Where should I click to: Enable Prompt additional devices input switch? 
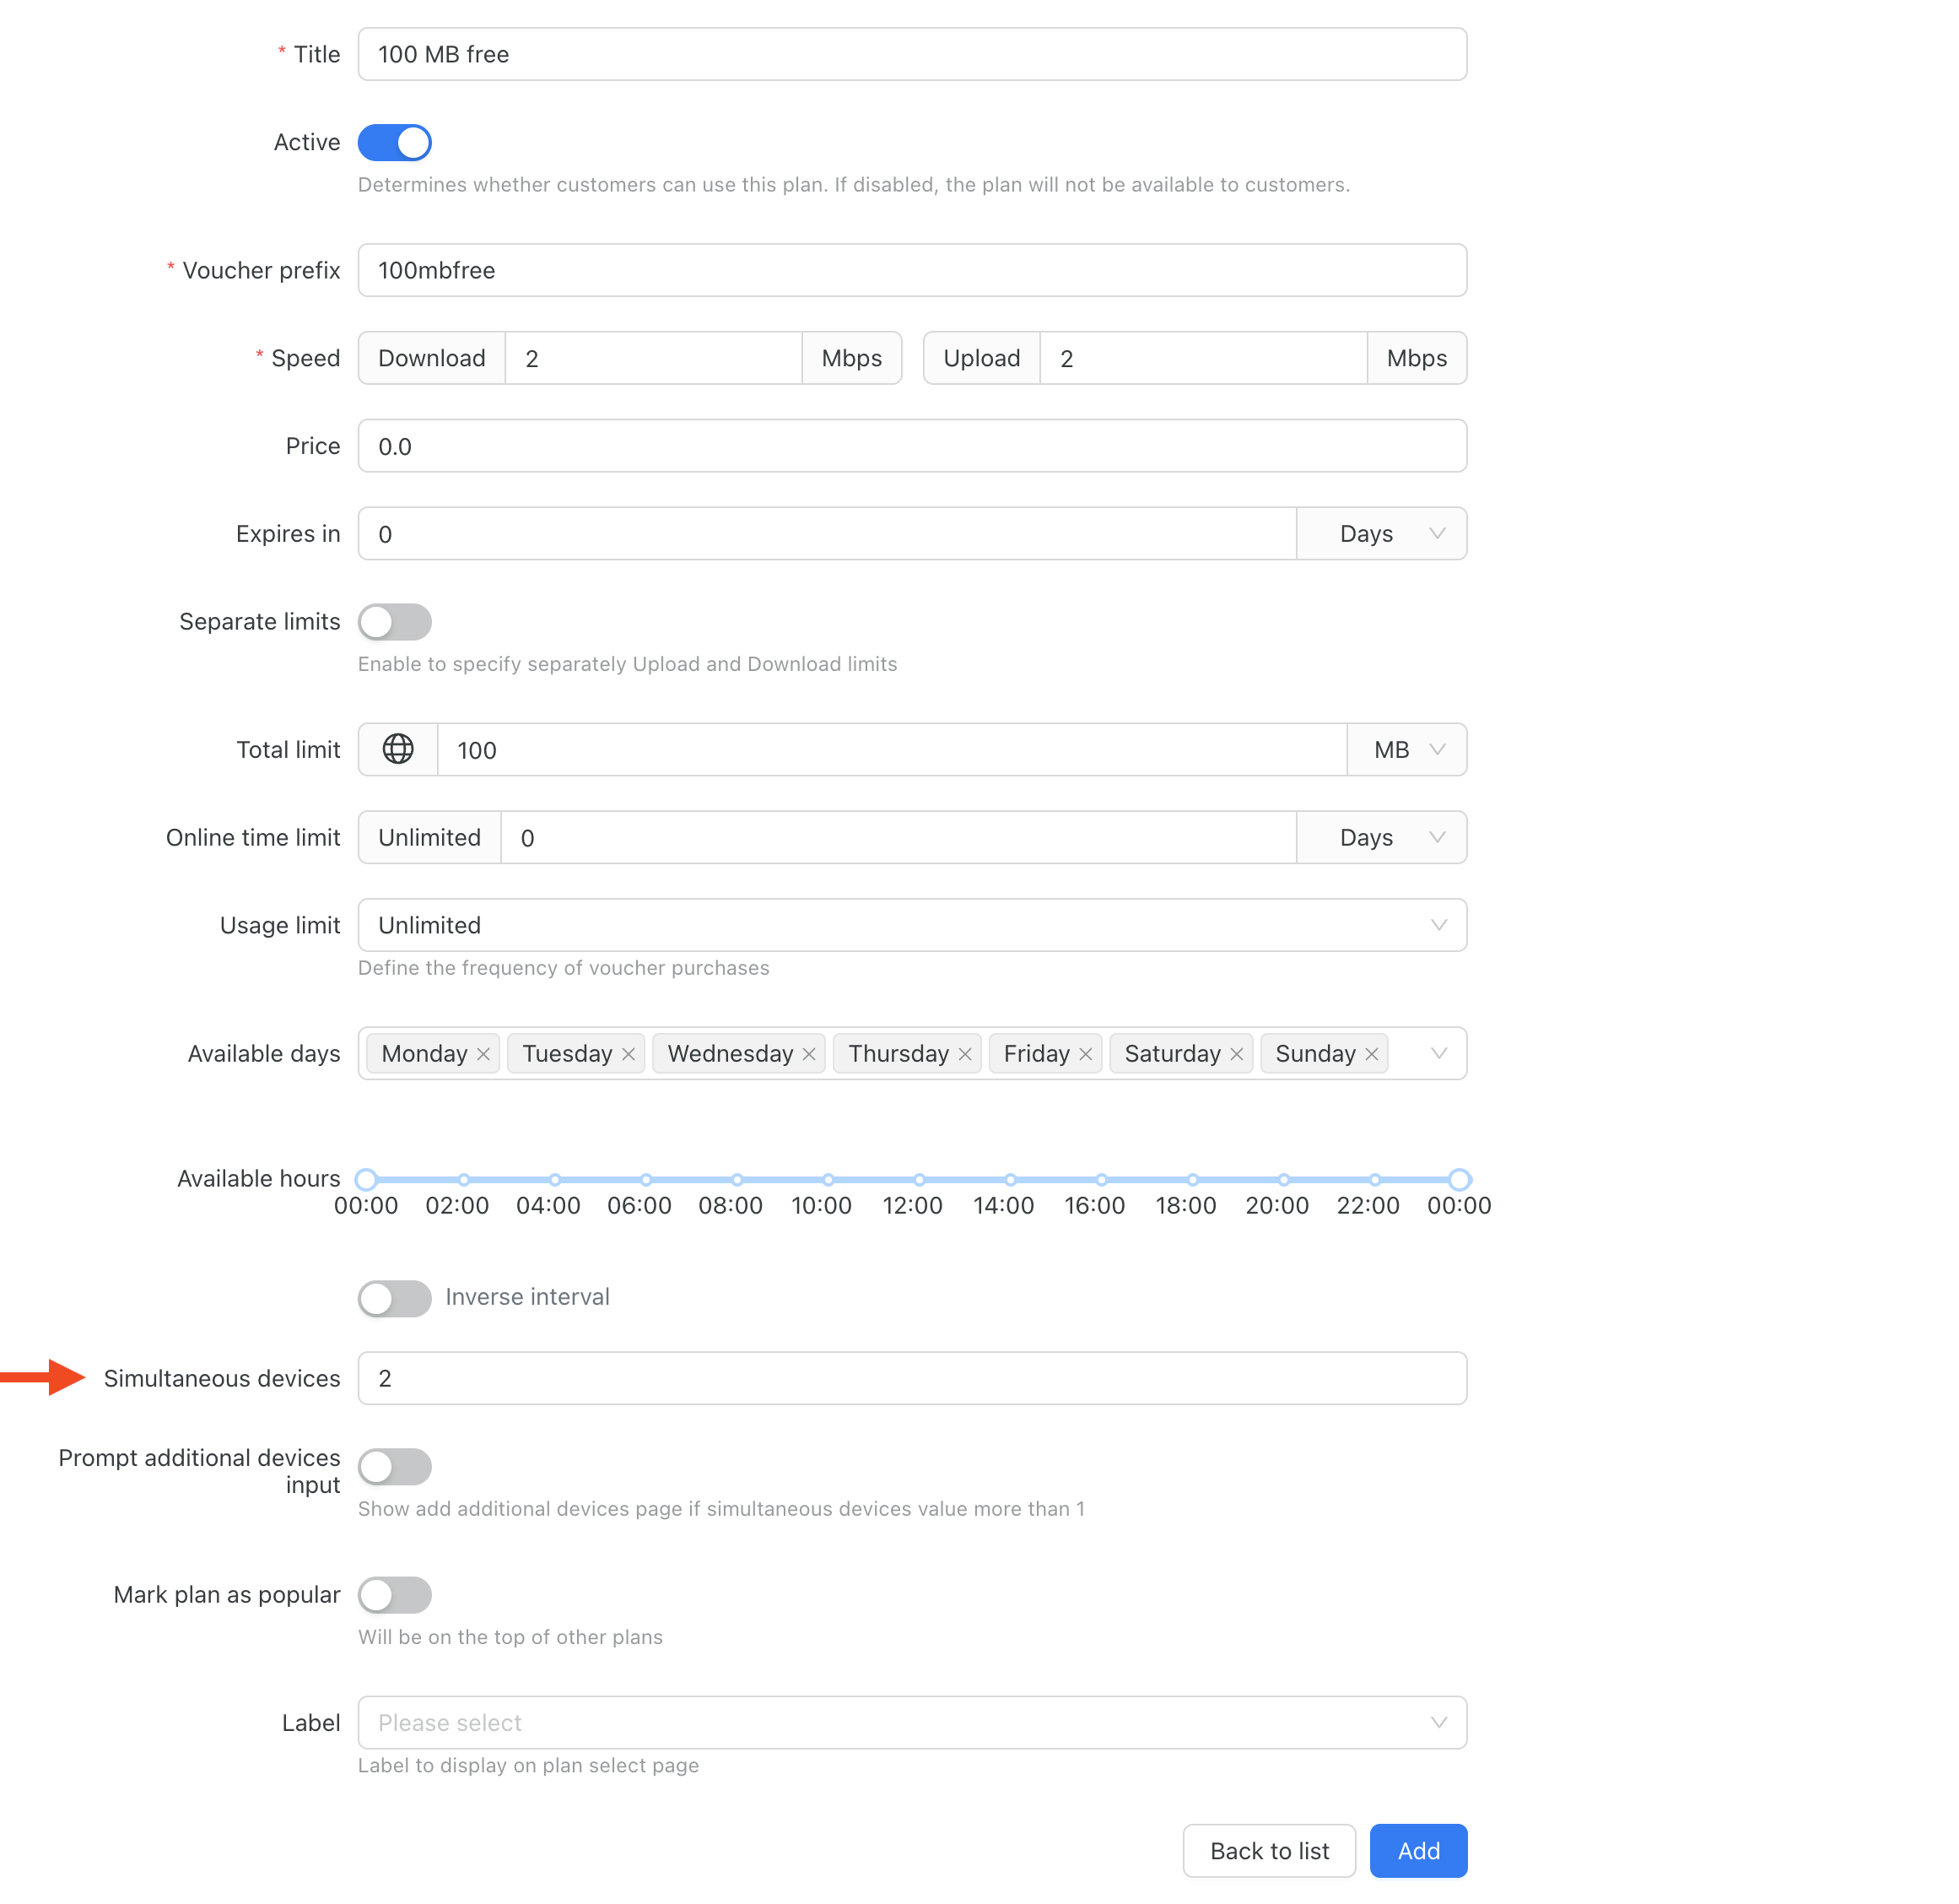[395, 1467]
